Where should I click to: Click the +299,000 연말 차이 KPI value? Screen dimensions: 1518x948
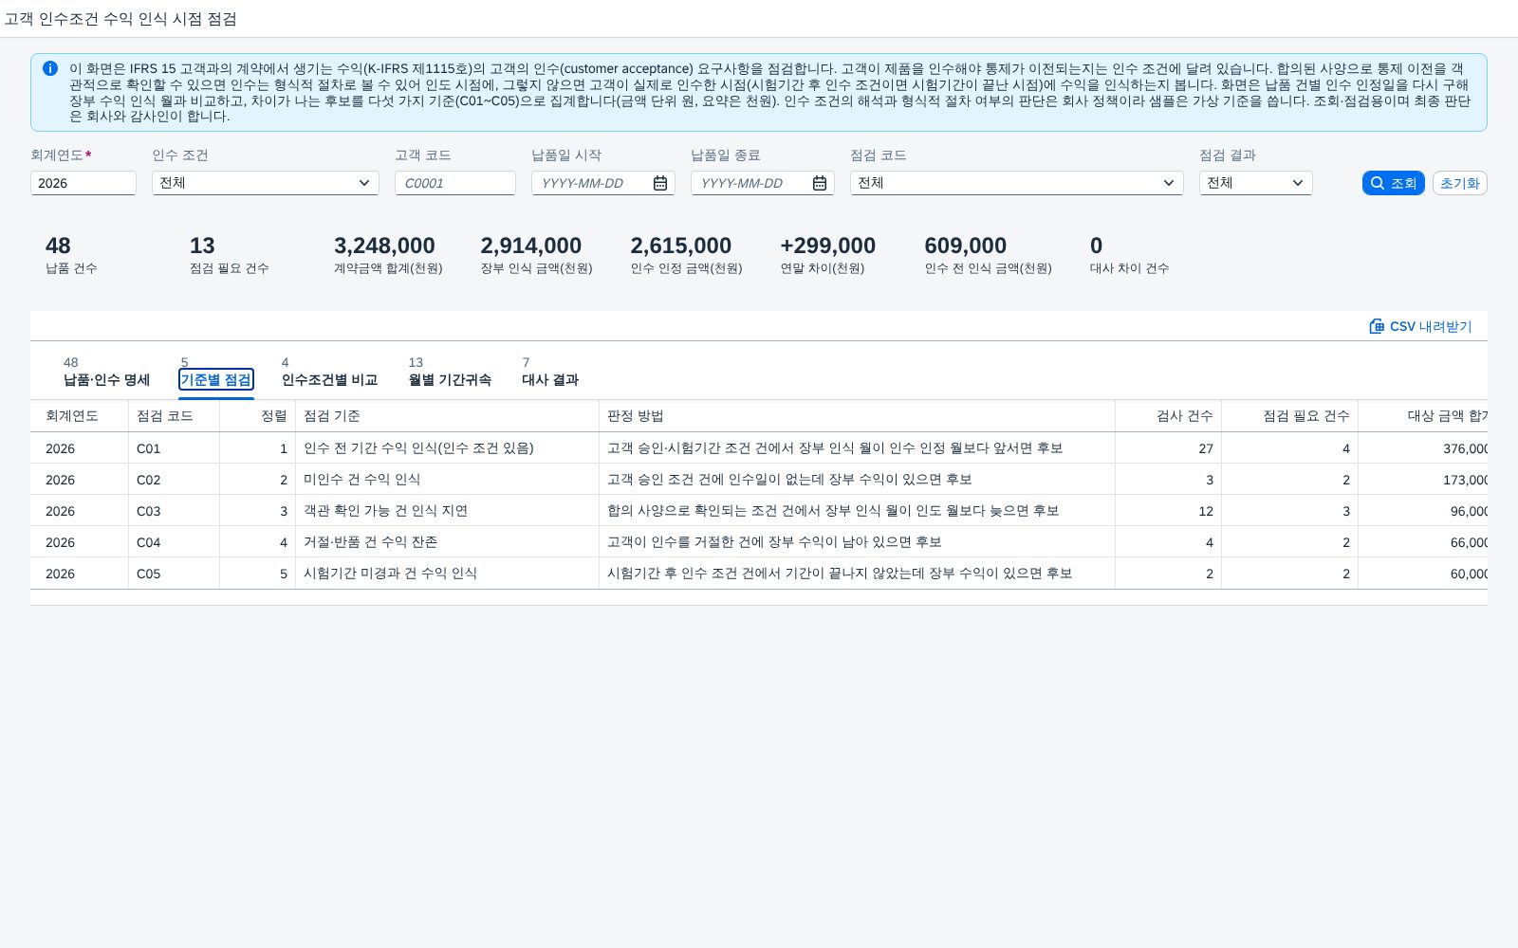click(x=827, y=246)
